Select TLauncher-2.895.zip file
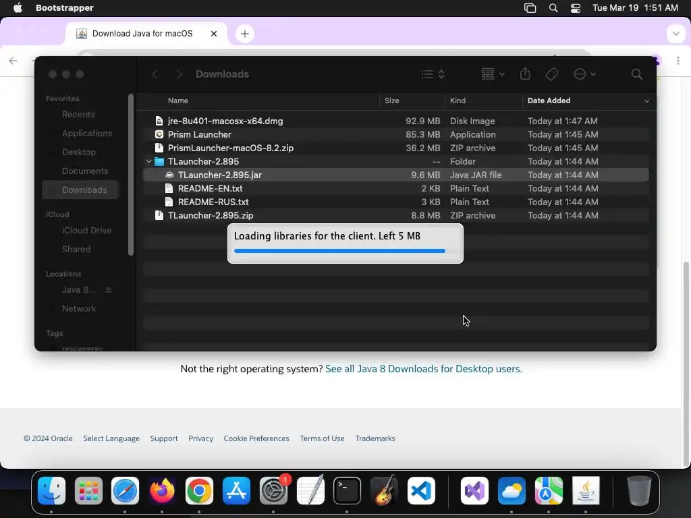The image size is (691, 518). click(395, 215)
